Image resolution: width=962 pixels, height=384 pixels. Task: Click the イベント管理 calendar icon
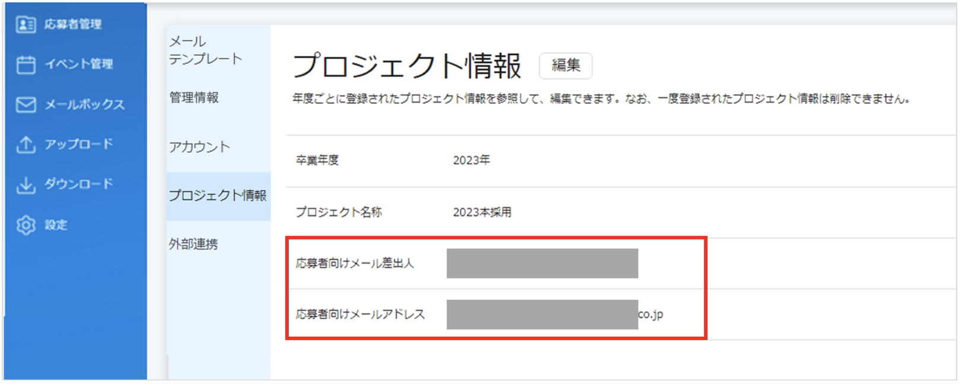point(26,64)
